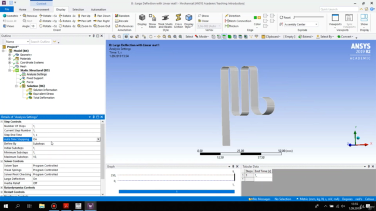Screen dimensions: 376x211
Task: Click the Convert button
Action: 345,36
